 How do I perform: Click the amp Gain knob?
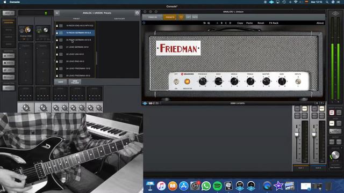(x=282, y=81)
